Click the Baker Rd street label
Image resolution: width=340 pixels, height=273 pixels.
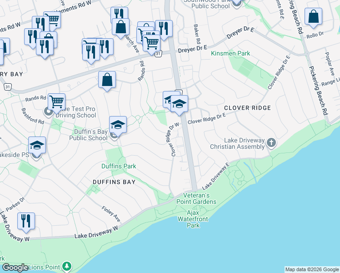197,34
